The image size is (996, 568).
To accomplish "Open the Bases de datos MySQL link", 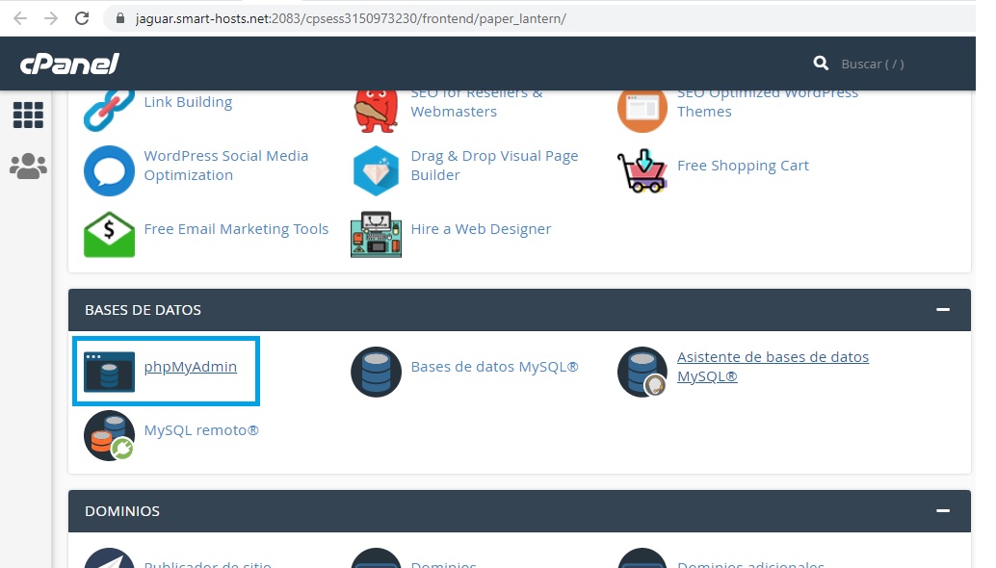I will 494,367.
